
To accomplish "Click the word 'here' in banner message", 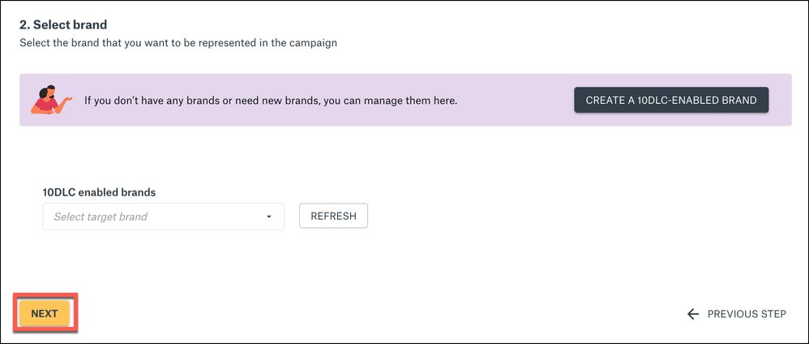I will click(x=444, y=101).
